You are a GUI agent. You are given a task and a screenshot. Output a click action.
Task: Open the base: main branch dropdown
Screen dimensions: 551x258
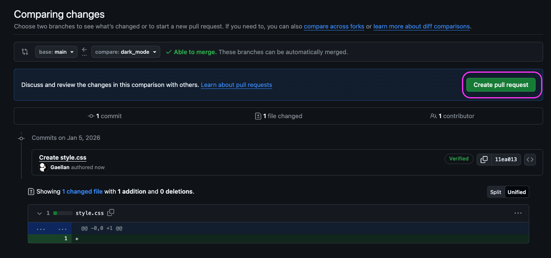click(x=56, y=51)
